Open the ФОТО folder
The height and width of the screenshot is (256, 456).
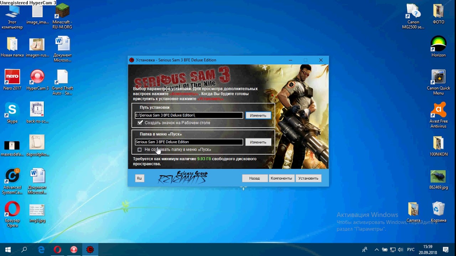point(439,14)
